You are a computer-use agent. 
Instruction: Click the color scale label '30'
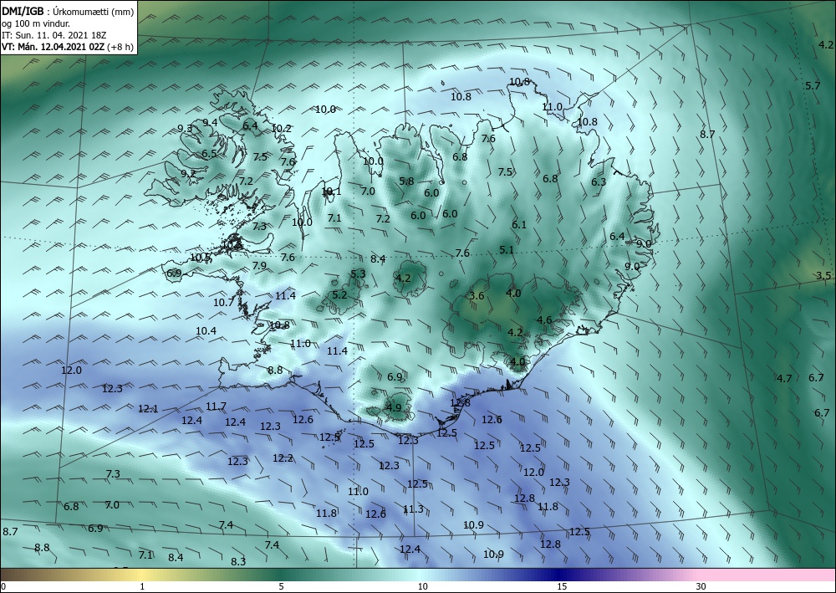click(701, 586)
